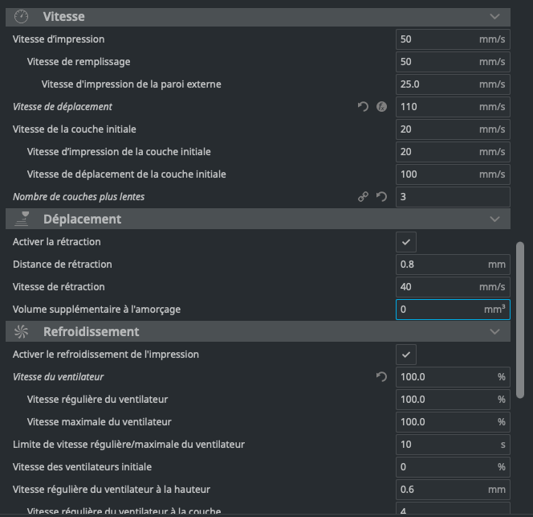Reset Vitesse du ventilateur to default
Screen dimensions: 533x517
point(381,377)
